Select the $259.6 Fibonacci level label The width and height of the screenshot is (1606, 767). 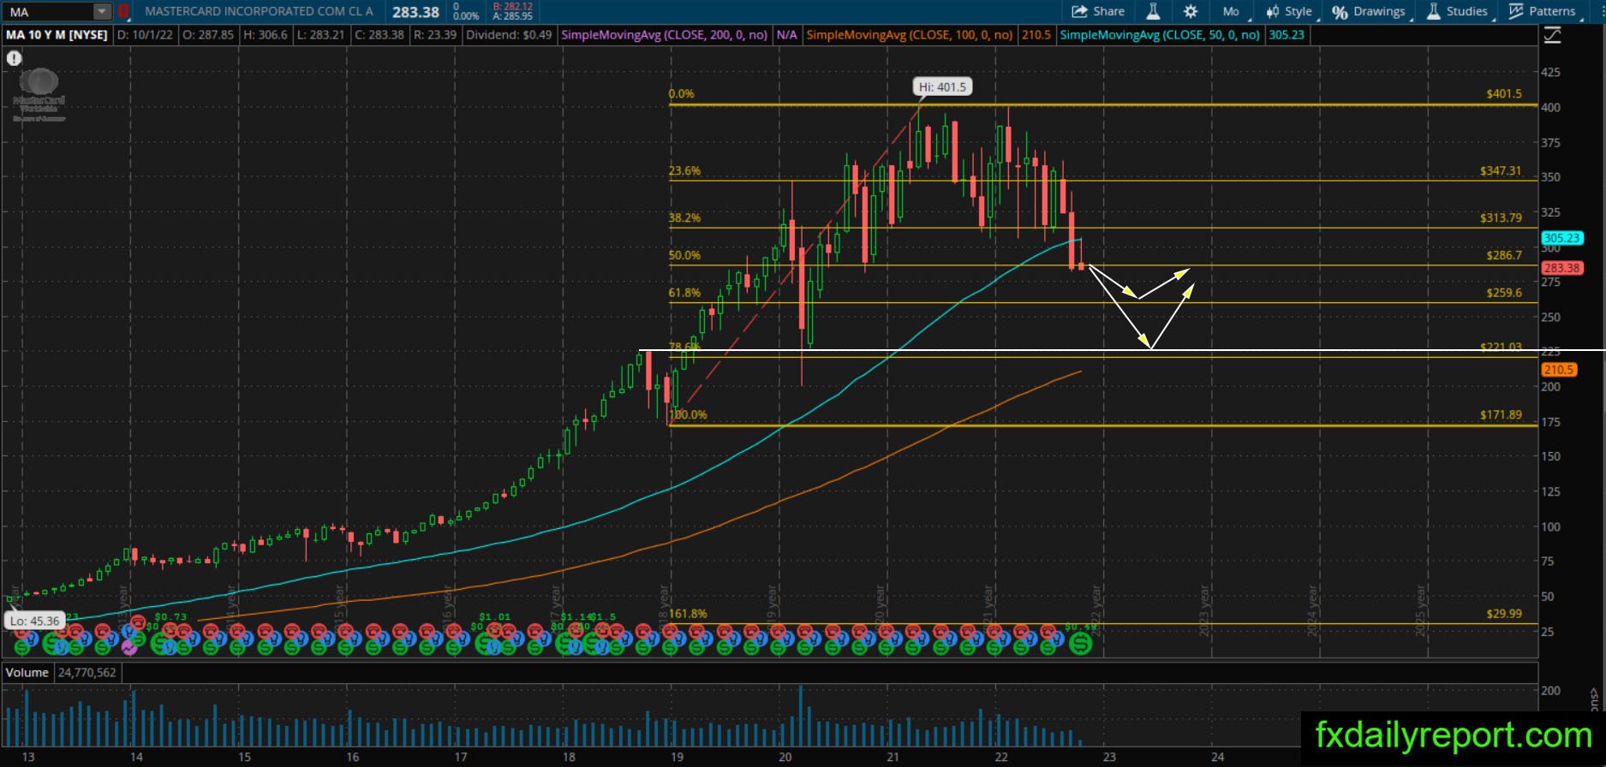coord(1504,293)
